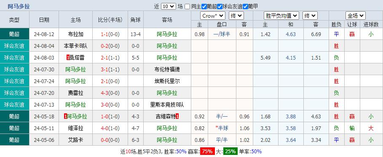Click the 角球 column header

(136, 20)
